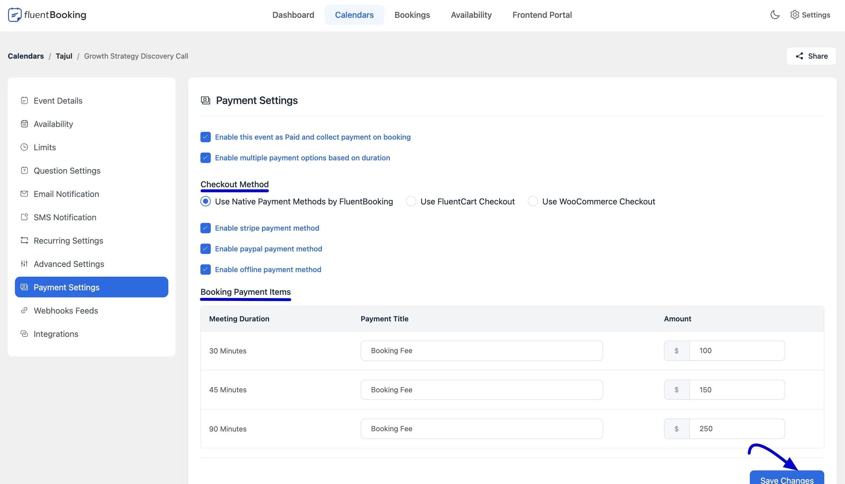Screen dimensions: 845x484
Task: Click the Webhooks Feeds link icon
Action: pyautogui.click(x=24, y=310)
